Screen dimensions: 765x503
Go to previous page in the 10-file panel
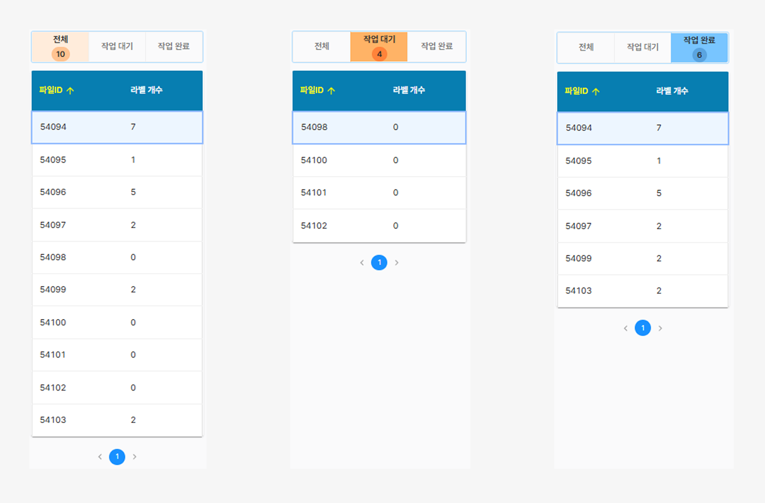click(x=100, y=457)
